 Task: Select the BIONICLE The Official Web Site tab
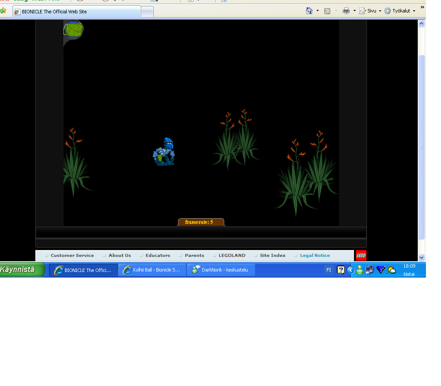click(77, 12)
